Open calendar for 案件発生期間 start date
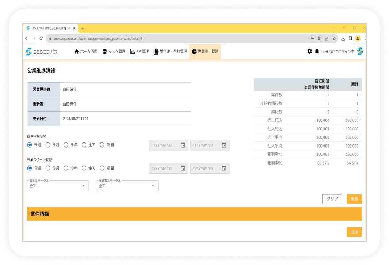This screenshot has height=265, width=389. pos(183,145)
